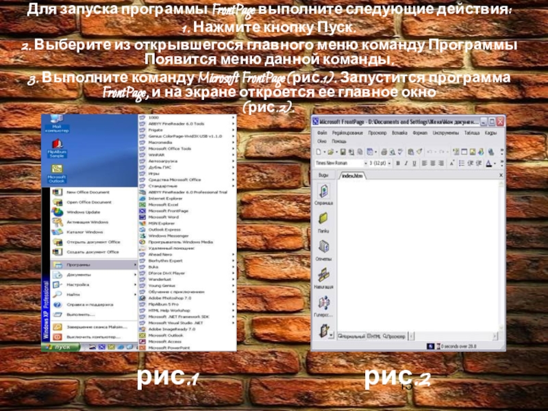
Task: Click the Мой компьютер desktop icon
Action: (x=57, y=123)
